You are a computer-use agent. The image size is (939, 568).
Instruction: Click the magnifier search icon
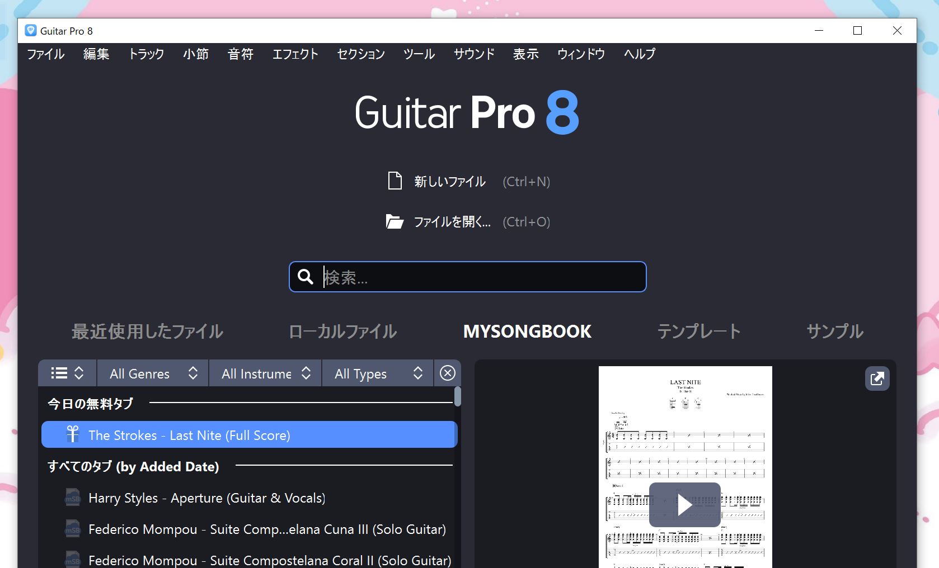point(306,277)
